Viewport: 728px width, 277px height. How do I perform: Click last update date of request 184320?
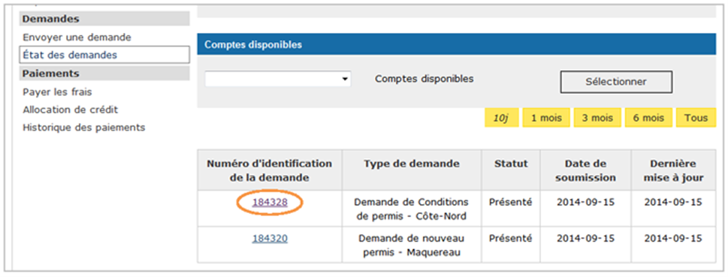[673, 239]
